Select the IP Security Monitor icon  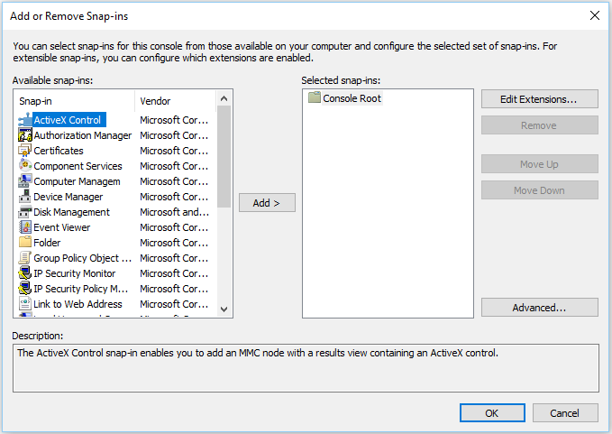25,273
